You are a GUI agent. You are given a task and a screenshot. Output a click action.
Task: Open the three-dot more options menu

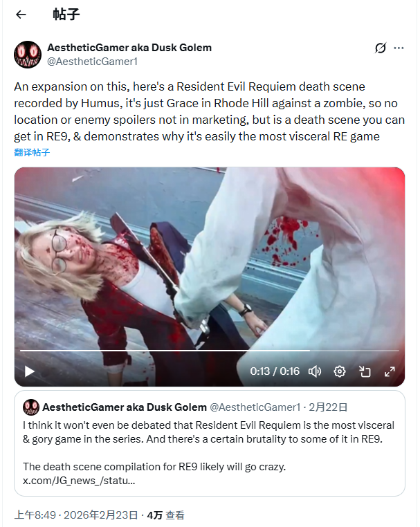pyautogui.click(x=399, y=48)
